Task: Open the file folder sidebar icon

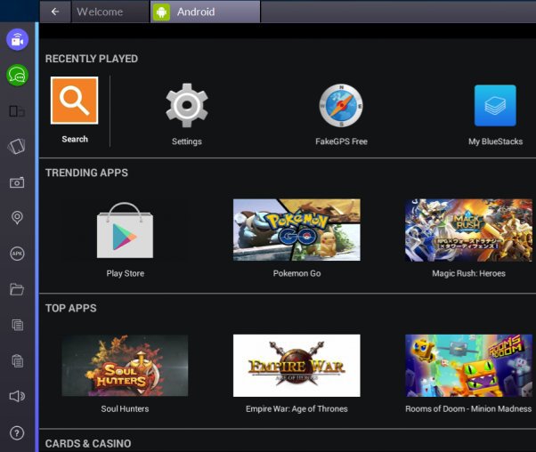Action: 17,289
